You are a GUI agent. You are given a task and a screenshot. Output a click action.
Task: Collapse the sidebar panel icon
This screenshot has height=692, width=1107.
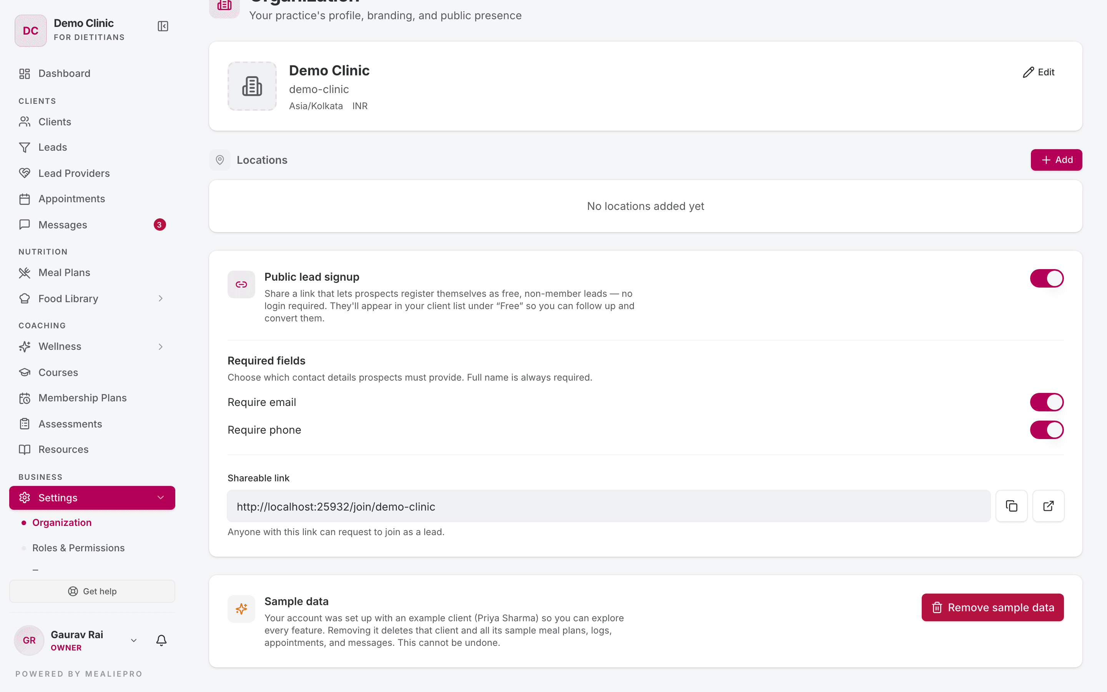tap(163, 26)
